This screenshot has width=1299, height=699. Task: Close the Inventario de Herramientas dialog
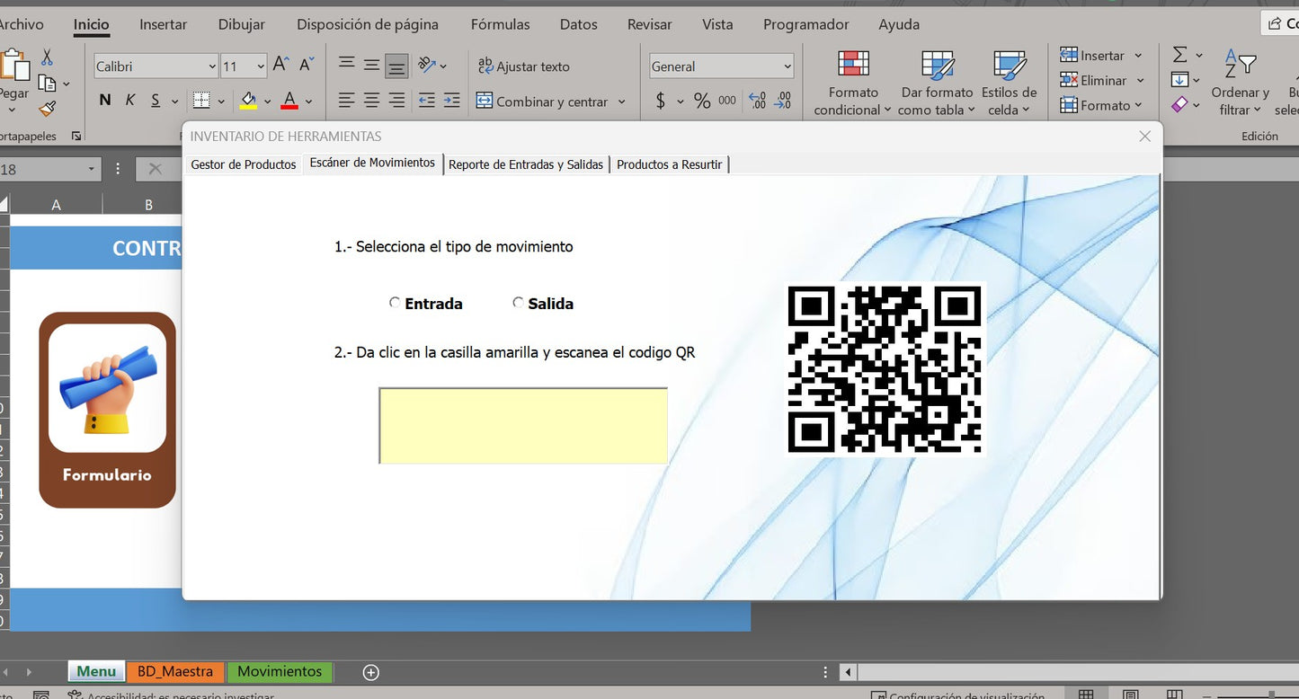tap(1144, 137)
